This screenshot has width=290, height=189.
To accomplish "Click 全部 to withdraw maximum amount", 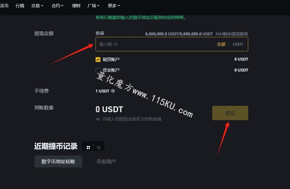I will coord(221,44).
